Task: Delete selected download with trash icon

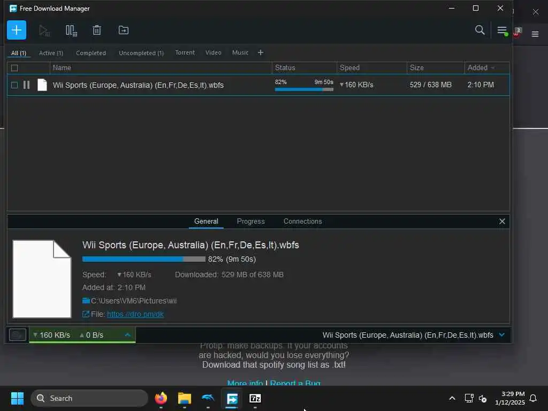Action: coord(97,31)
